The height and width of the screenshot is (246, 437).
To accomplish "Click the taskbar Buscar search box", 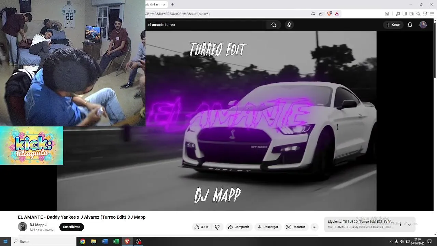I will 44,242.
